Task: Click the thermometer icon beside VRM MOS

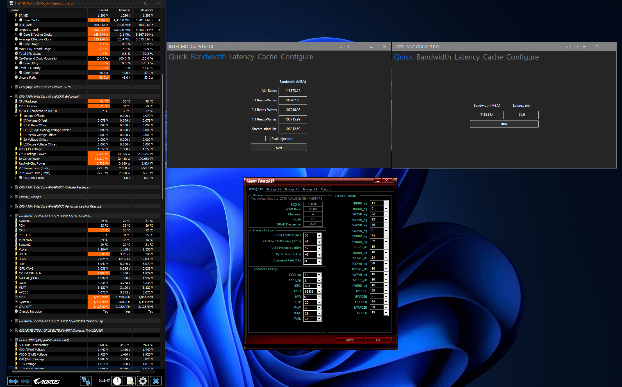Action: point(16,240)
